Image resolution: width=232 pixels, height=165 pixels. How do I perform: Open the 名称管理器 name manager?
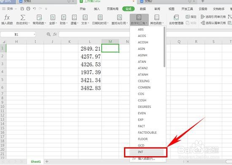176,19
